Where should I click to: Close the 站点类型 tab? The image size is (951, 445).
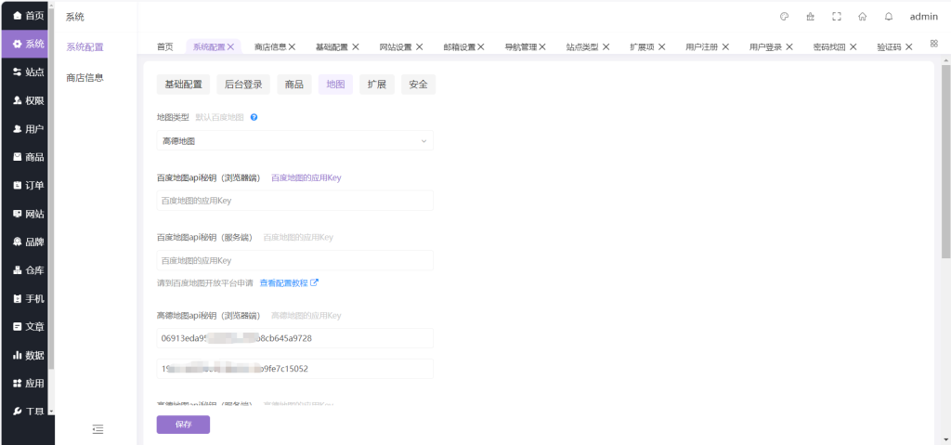606,46
